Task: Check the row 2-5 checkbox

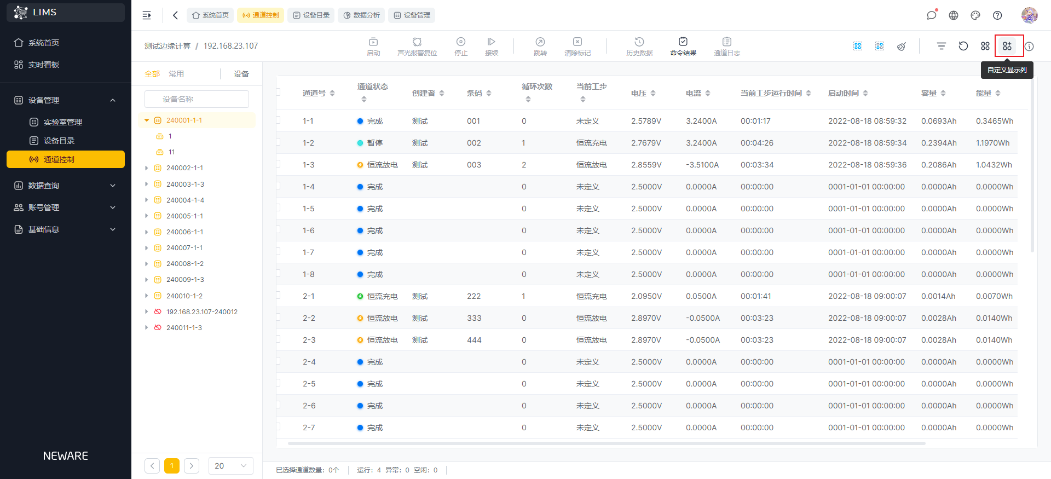Action: pyautogui.click(x=278, y=383)
